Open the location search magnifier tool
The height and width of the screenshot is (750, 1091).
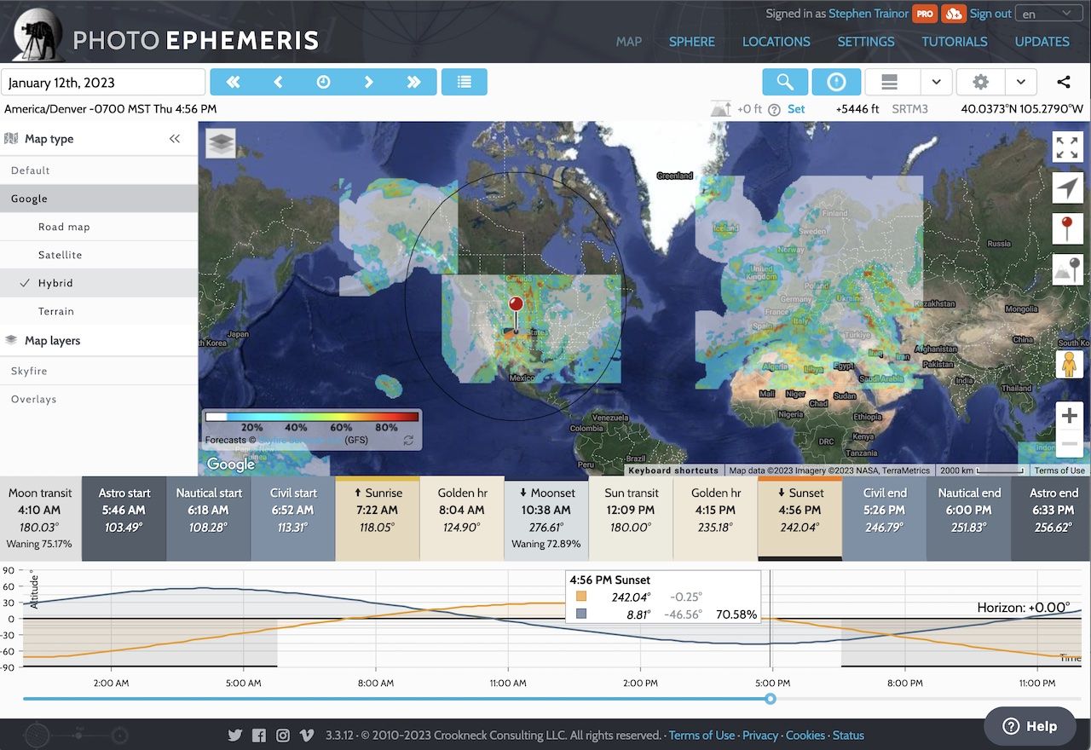(x=784, y=82)
